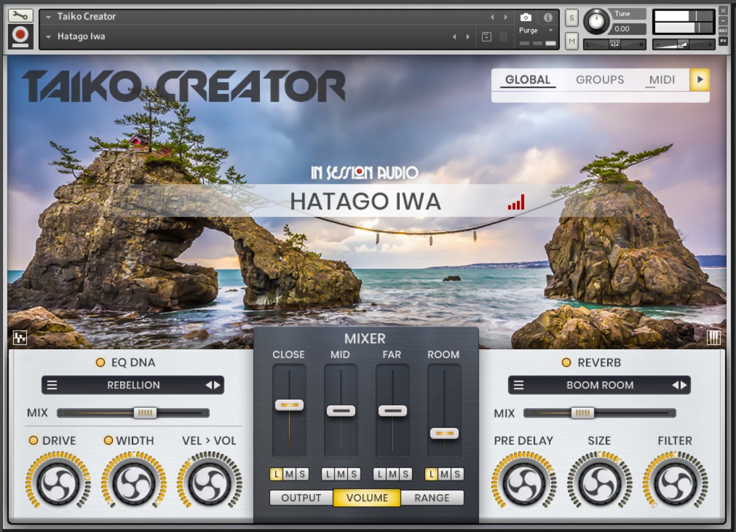Select the OUTPUT mixer button
Image resolution: width=736 pixels, height=532 pixels.
(x=301, y=498)
